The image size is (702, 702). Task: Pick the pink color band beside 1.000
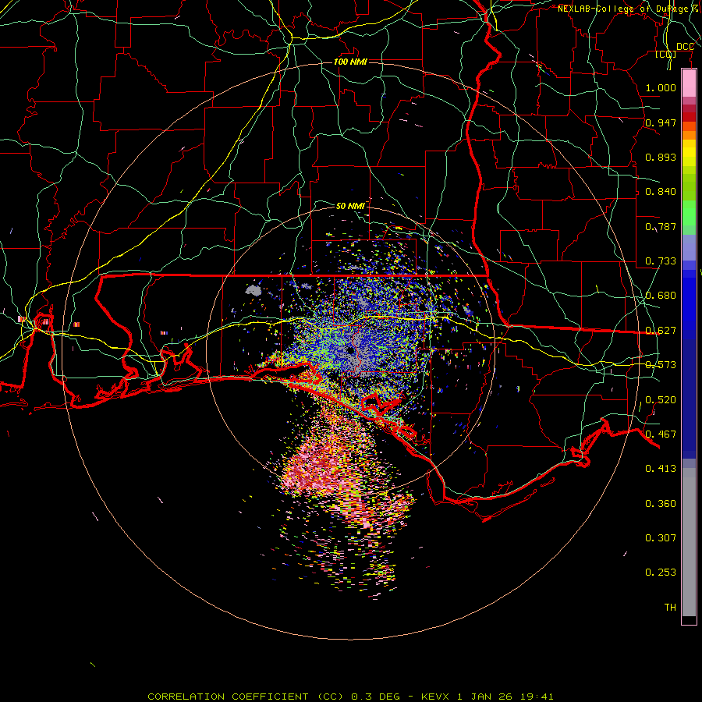click(689, 83)
